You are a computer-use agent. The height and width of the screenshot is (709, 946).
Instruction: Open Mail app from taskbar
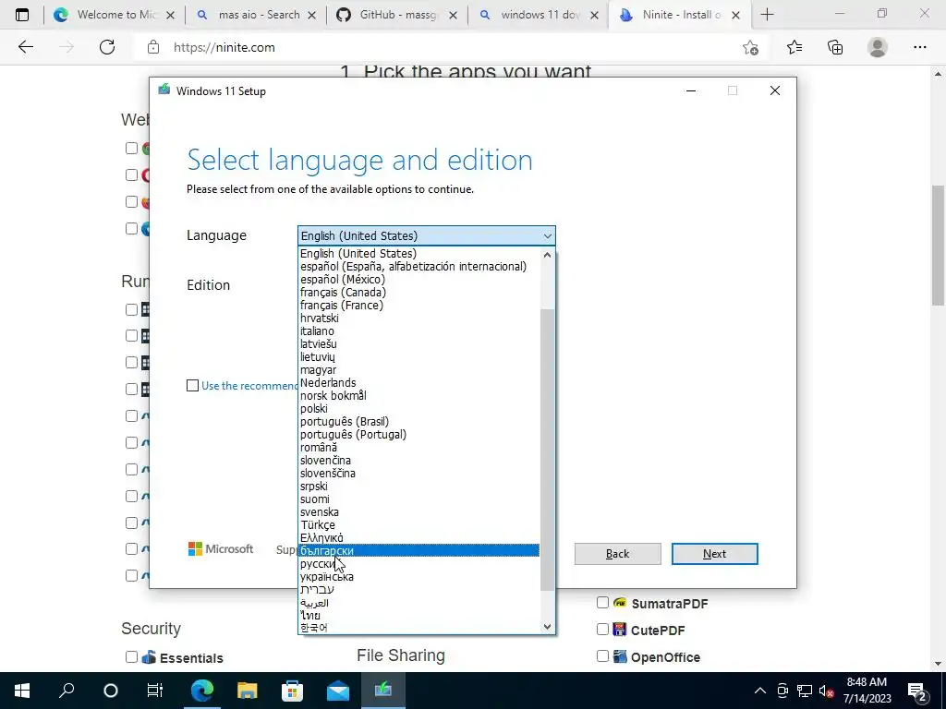click(338, 691)
